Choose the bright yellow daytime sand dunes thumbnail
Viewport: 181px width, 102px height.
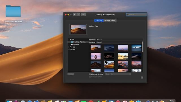point(123,56)
